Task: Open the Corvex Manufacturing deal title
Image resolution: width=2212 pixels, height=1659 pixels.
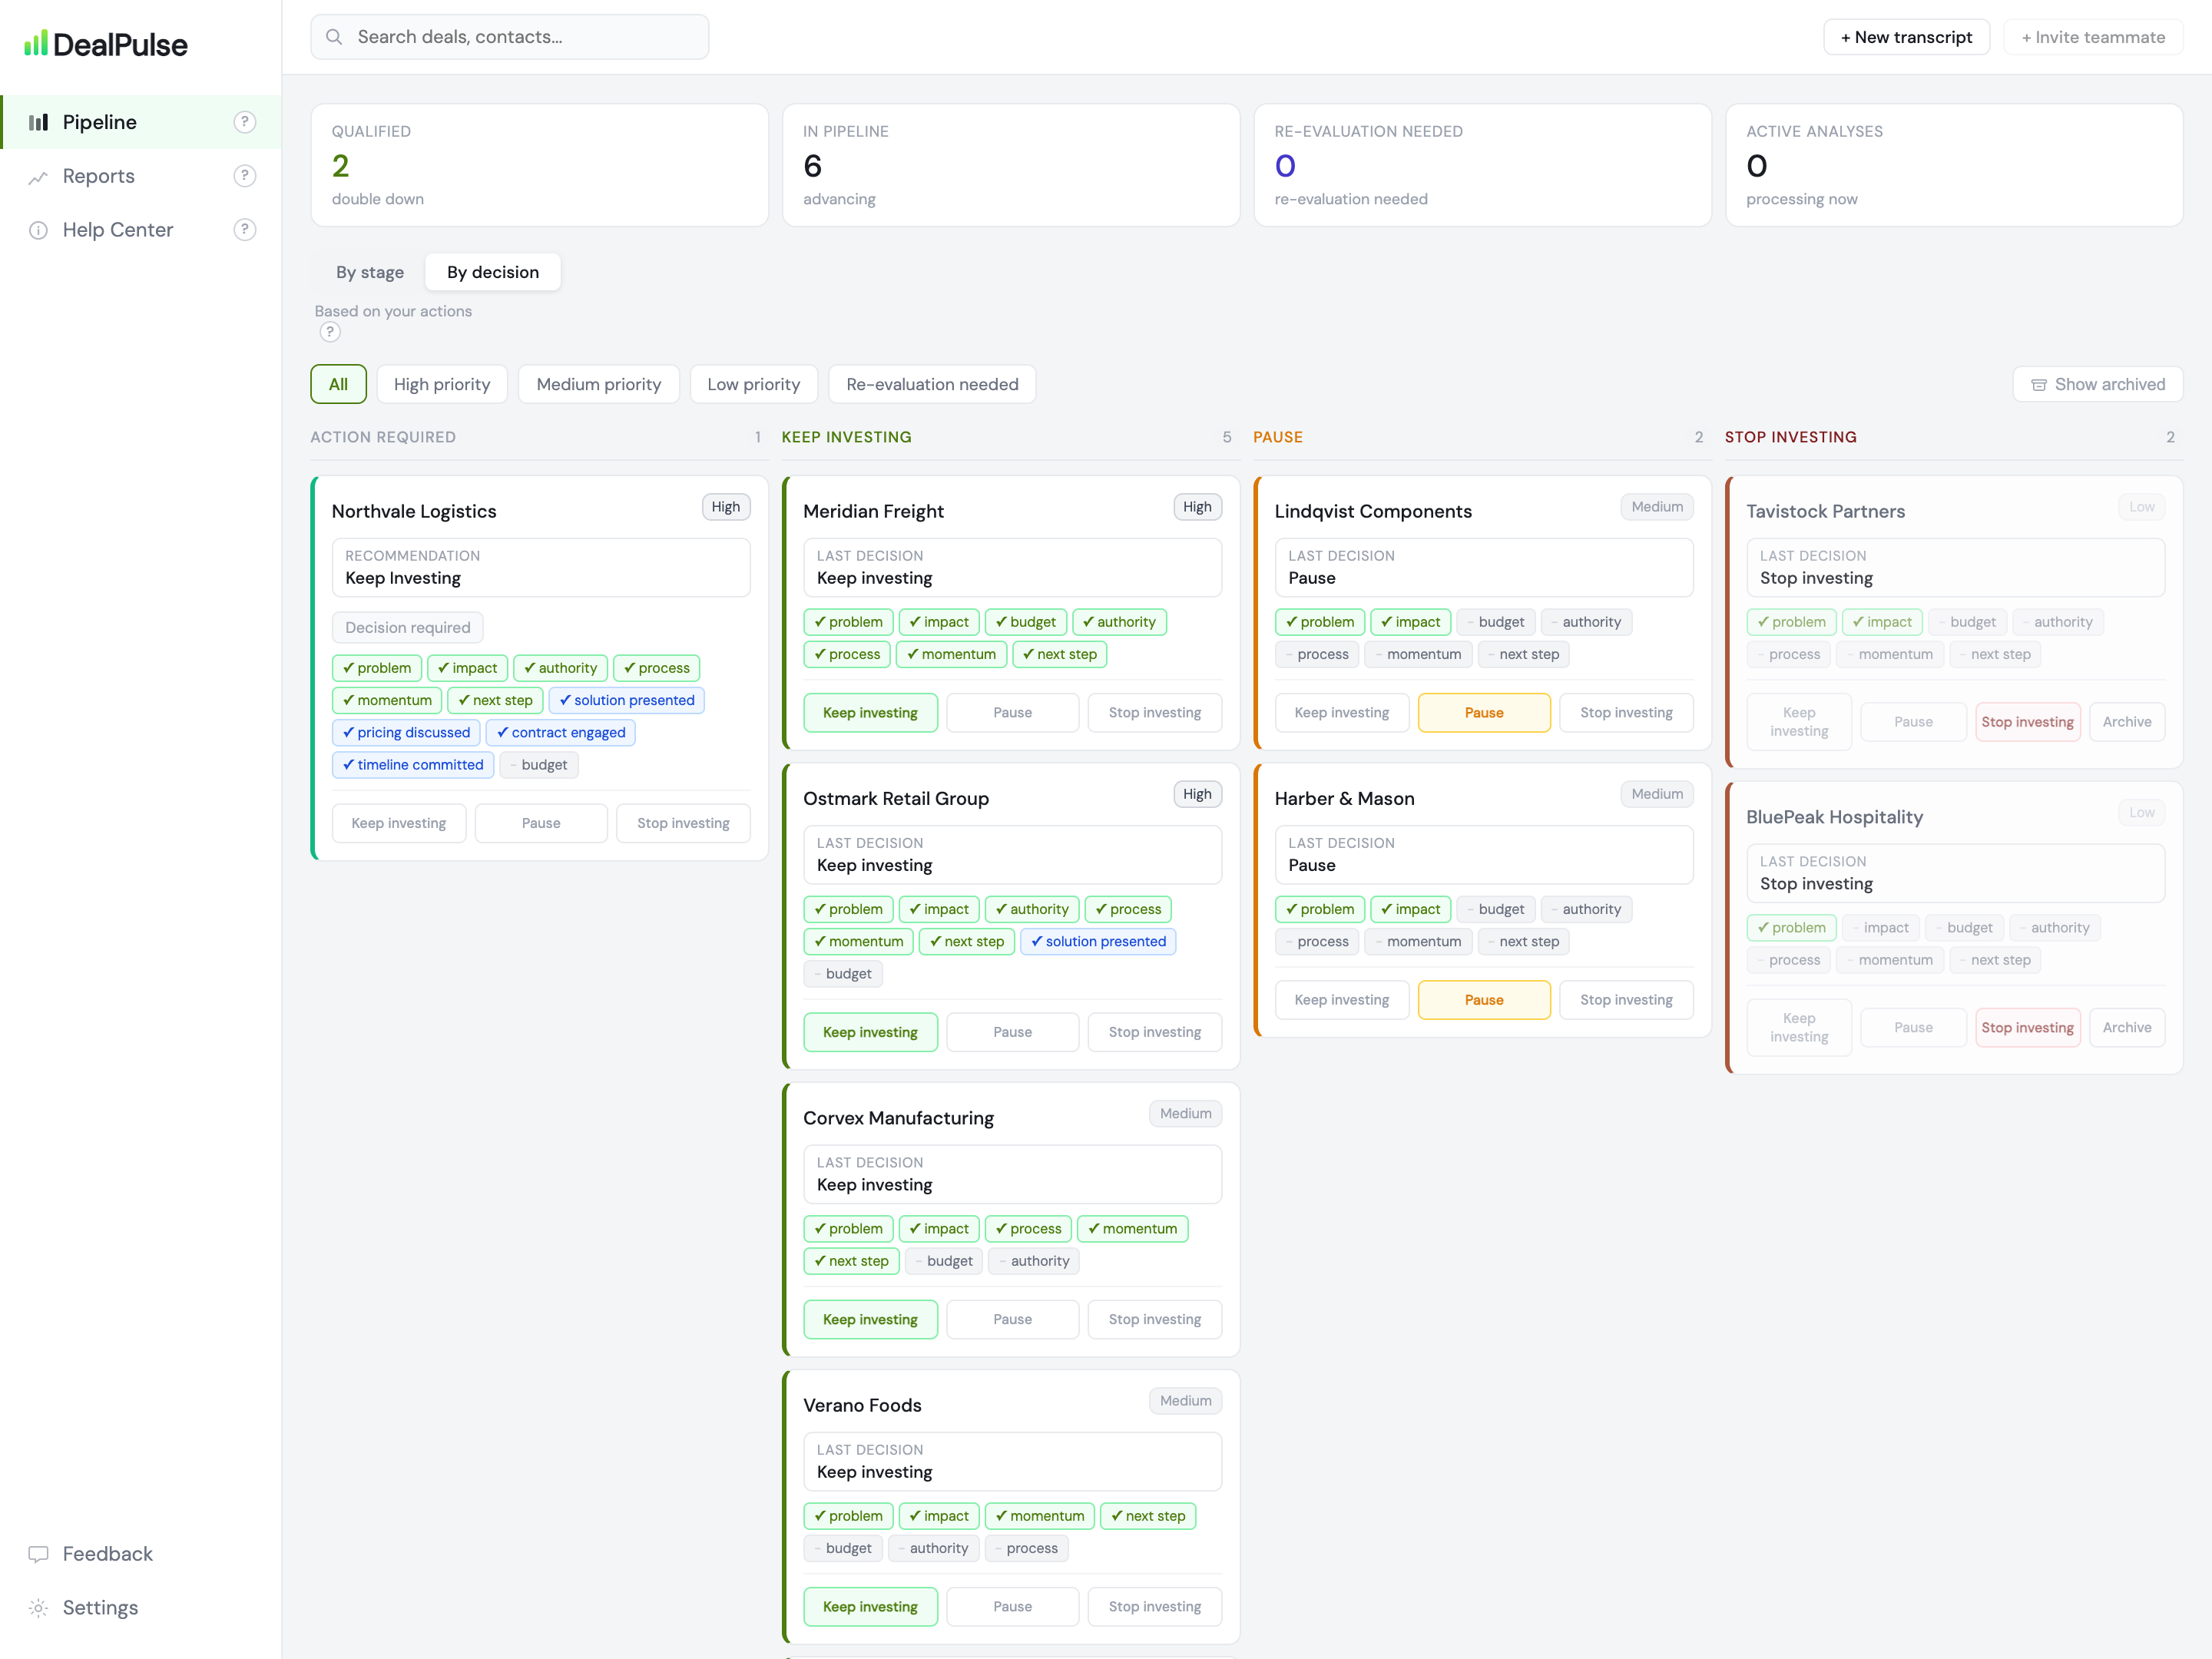Action: (898, 1118)
